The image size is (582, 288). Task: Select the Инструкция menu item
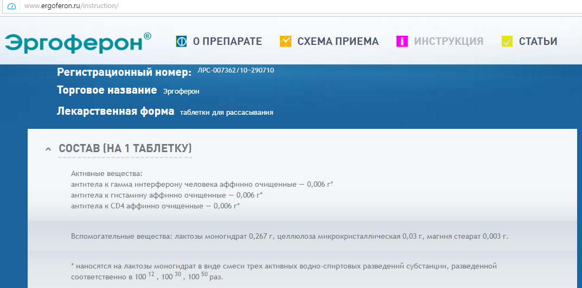coord(449,42)
